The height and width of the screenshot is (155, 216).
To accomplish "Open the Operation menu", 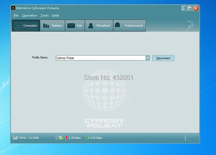I will click(29, 15).
